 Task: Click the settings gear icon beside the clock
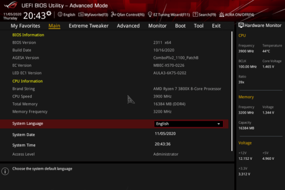(49, 14)
